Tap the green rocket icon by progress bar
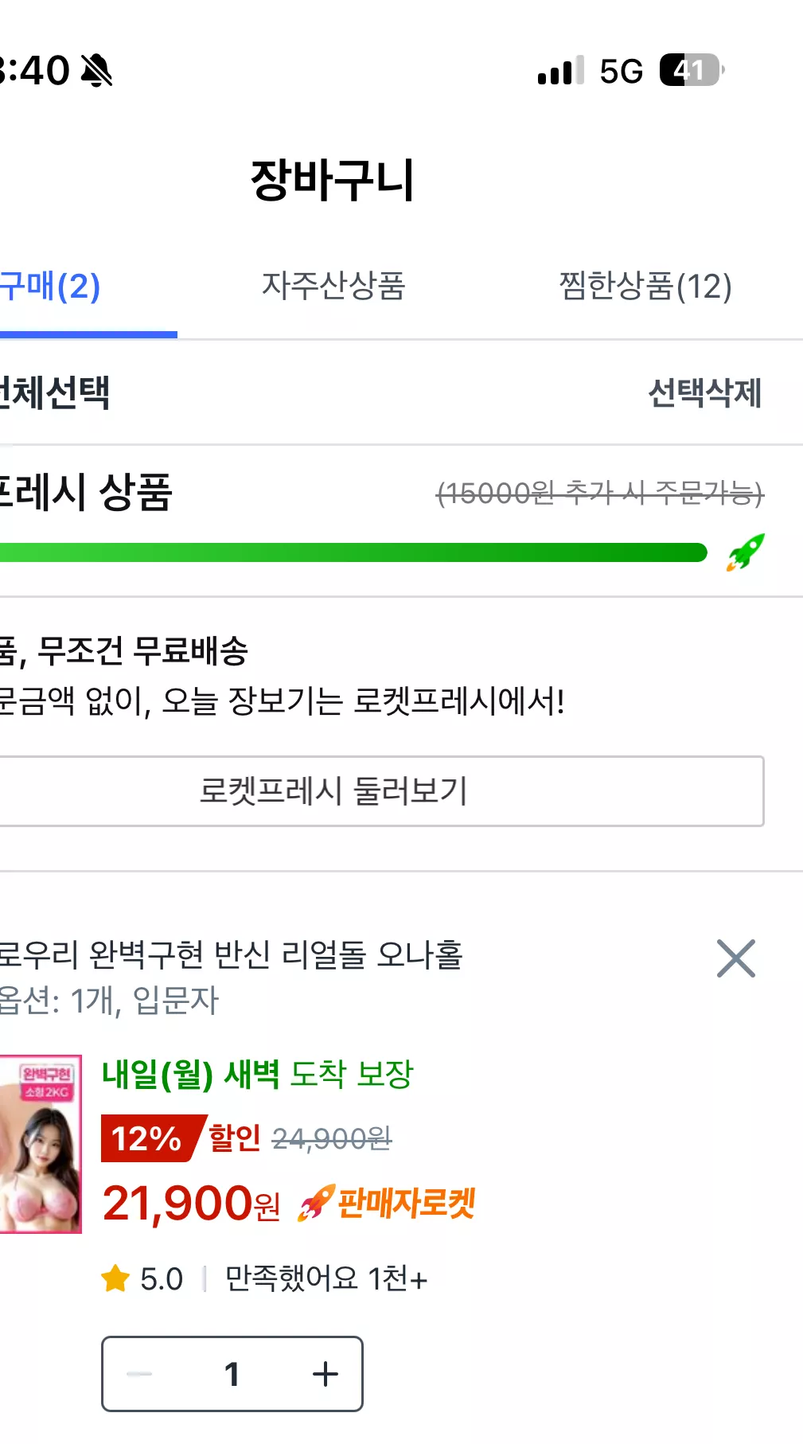Viewport: 803px width, 1444px height. tap(746, 552)
